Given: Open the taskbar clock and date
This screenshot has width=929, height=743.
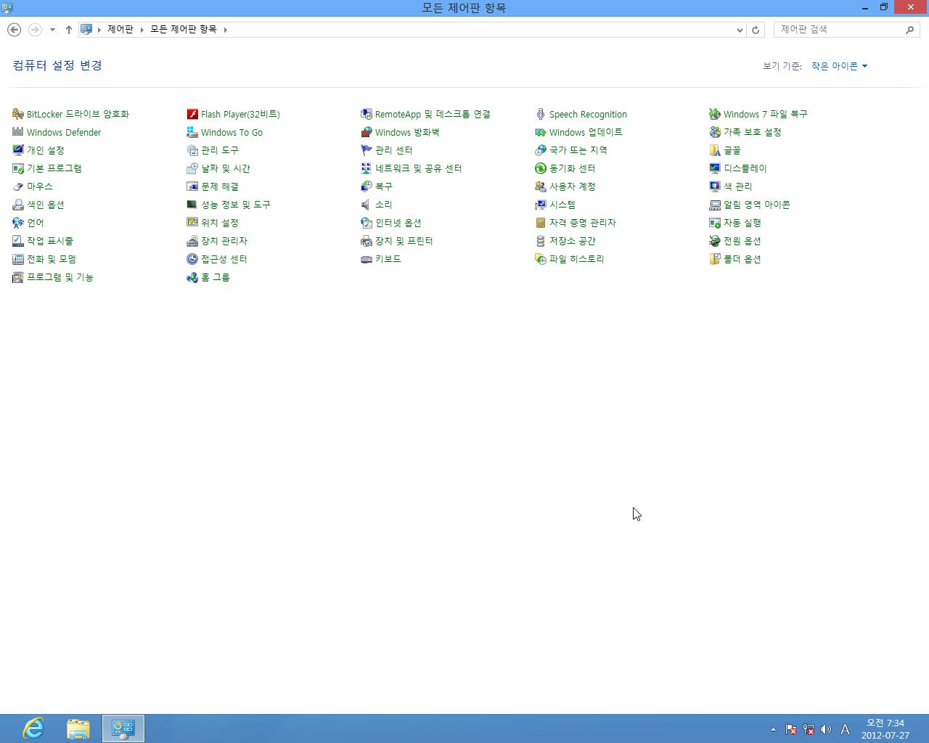Looking at the screenshot, I should click(885, 728).
